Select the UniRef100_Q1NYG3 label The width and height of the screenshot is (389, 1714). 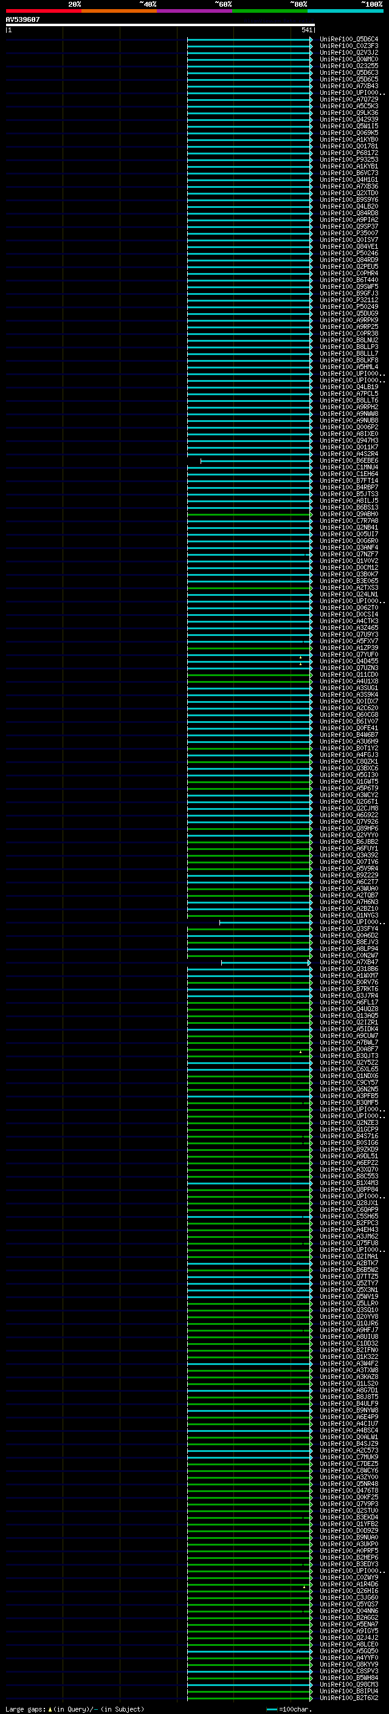[348, 916]
